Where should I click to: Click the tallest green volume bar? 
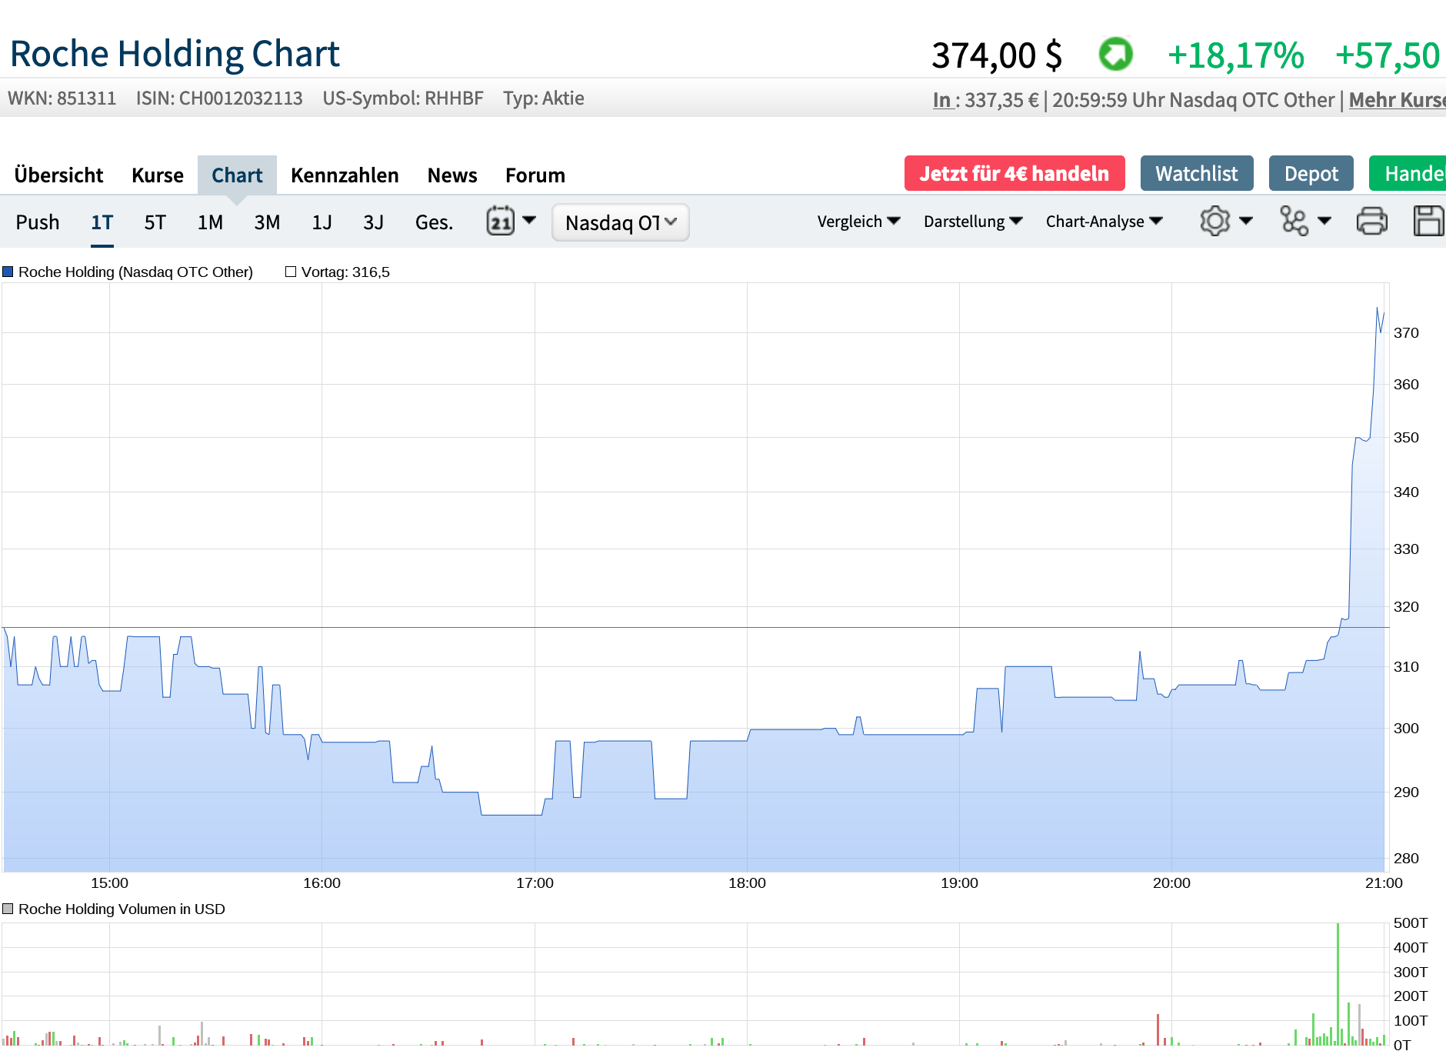pos(1338,985)
